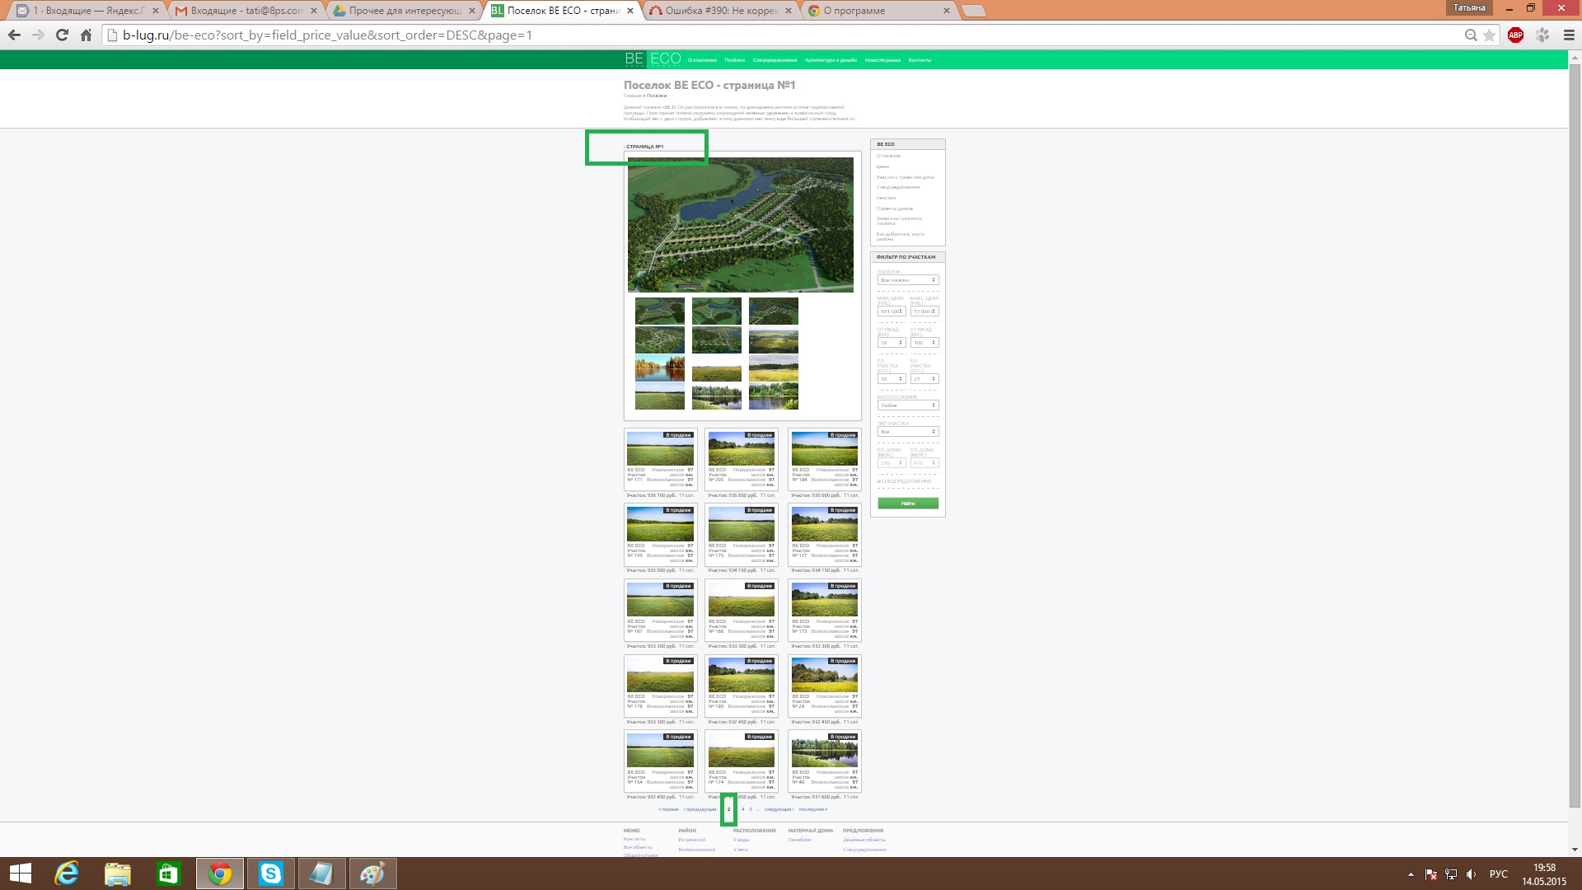Open Internet Explorer from the taskbar
Screen dimensions: 1582x890
pyautogui.click(x=67, y=874)
